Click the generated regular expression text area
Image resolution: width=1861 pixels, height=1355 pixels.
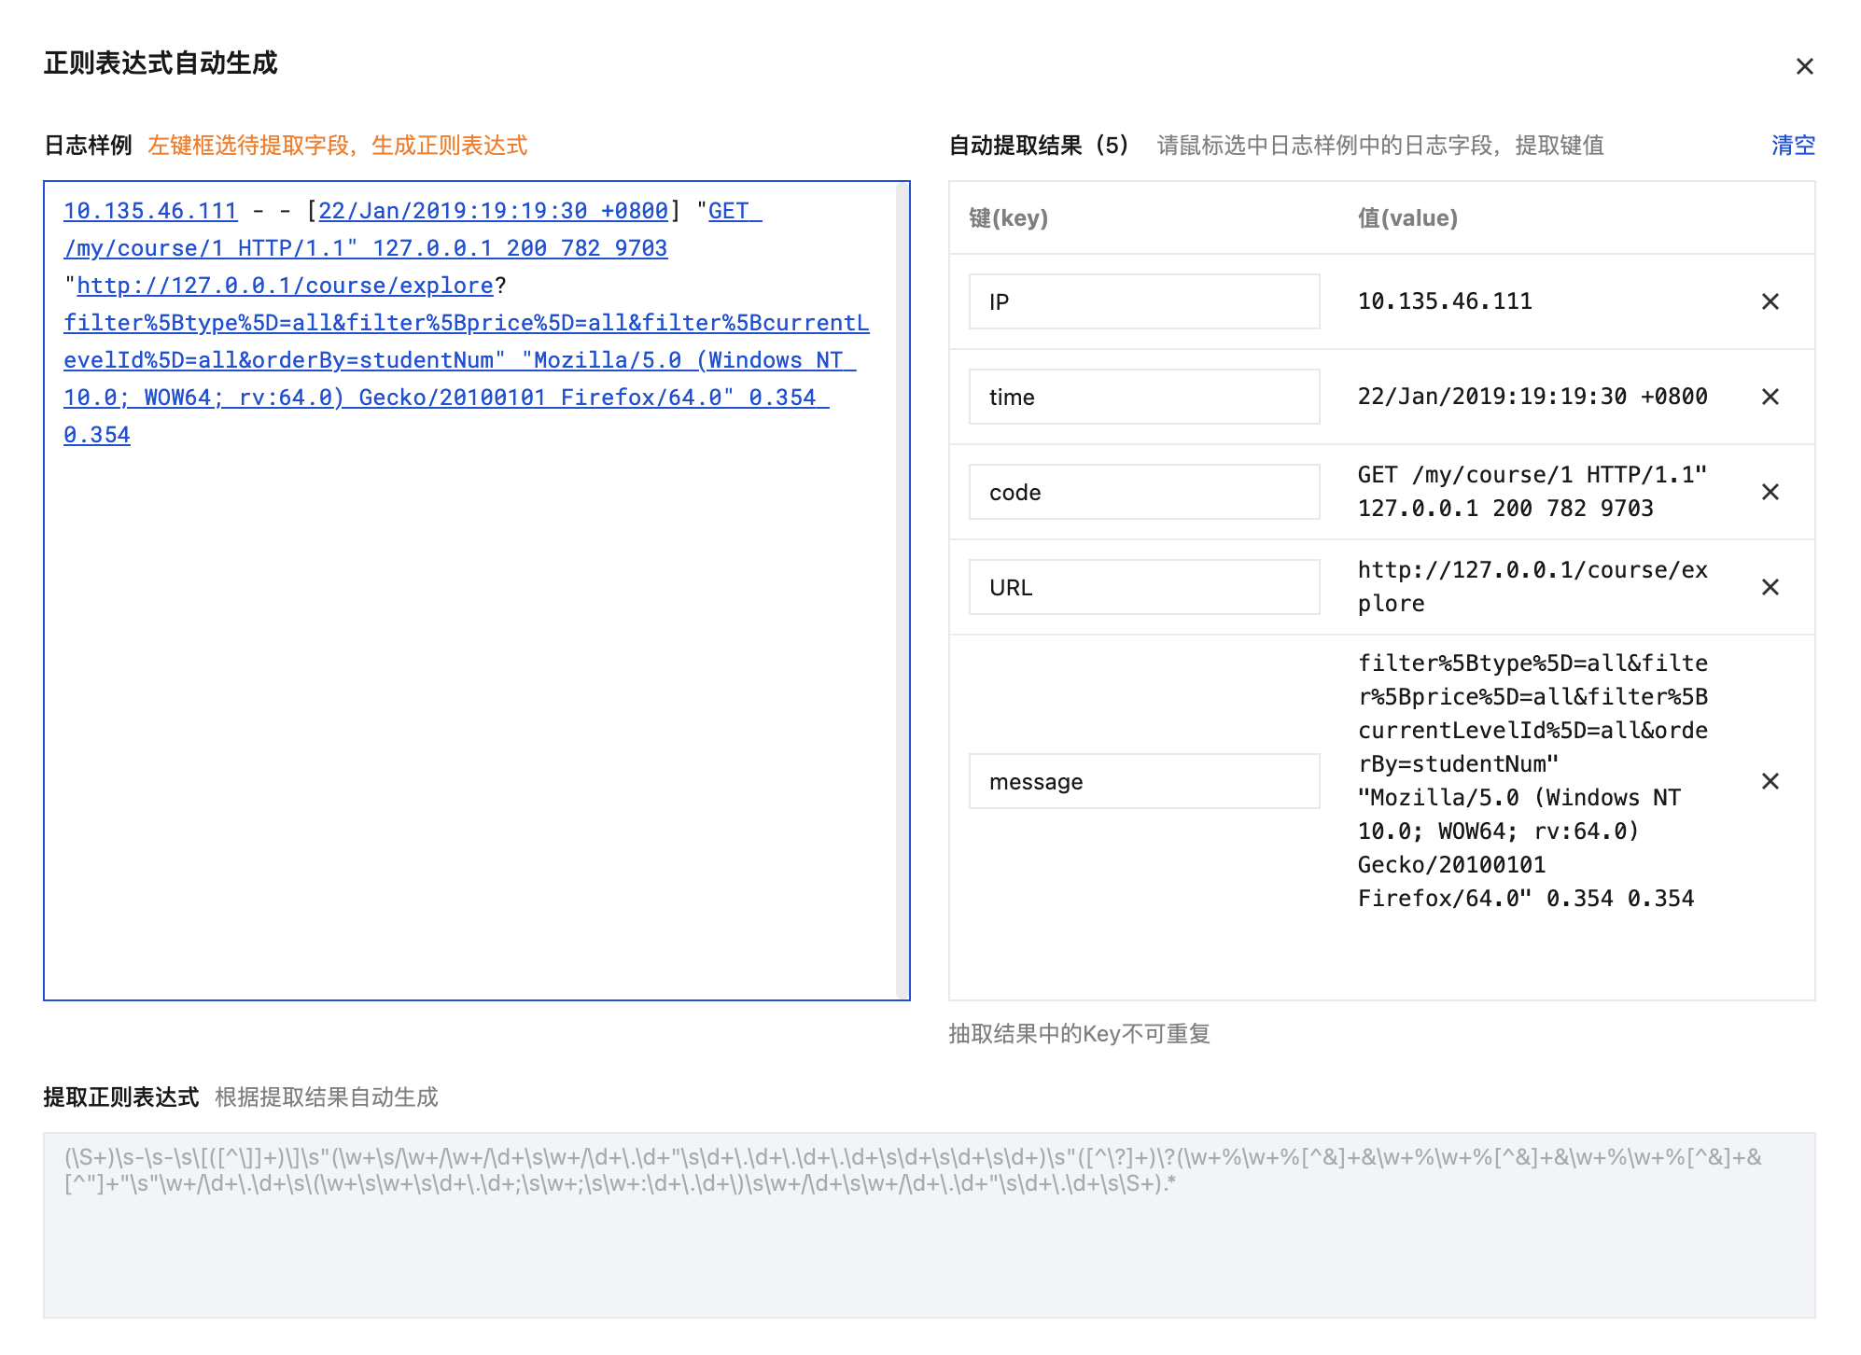tap(929, 1224)
